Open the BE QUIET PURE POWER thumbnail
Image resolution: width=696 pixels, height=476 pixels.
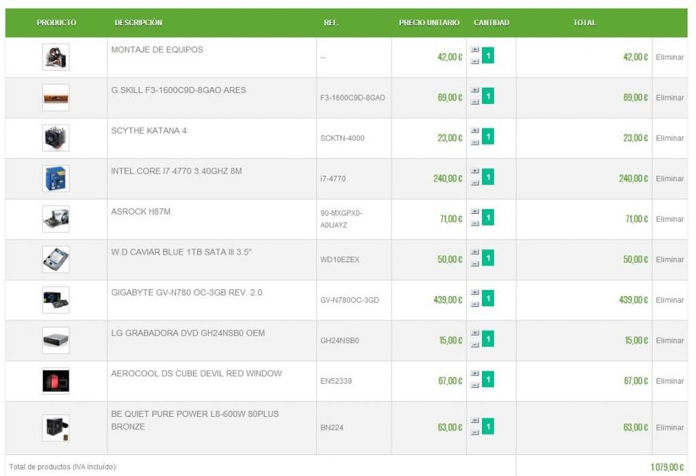(56, 428)
